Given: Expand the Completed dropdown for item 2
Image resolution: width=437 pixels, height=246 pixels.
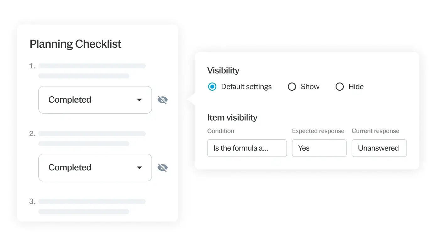Looking at the screenshot, I should [95, 168].
